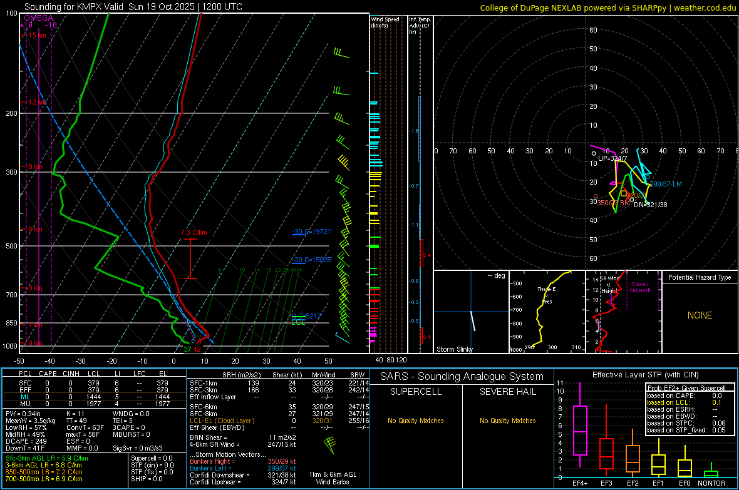Click the green 'LCL' label on the skew-T
Viewport: 739px width, 490px height.
click(x=298, y=322)
